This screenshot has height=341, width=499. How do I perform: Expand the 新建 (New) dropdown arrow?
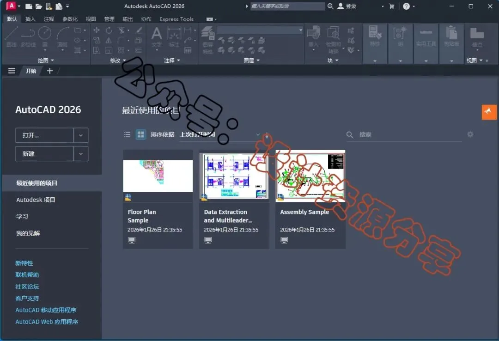(81, 154)
